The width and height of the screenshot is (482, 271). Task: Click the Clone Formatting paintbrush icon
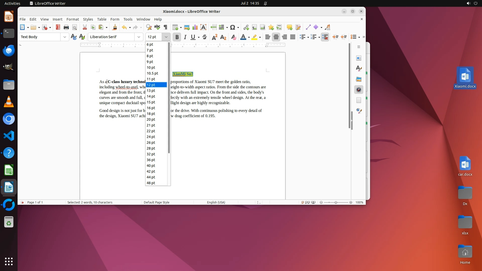point(115,27)
